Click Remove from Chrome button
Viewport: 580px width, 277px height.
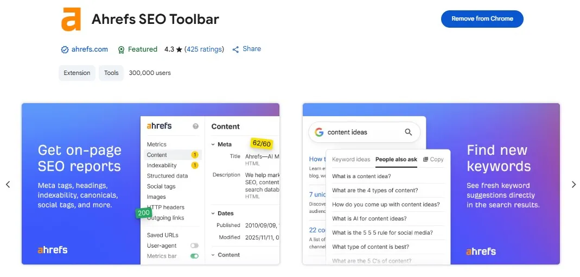pos(482,18)
